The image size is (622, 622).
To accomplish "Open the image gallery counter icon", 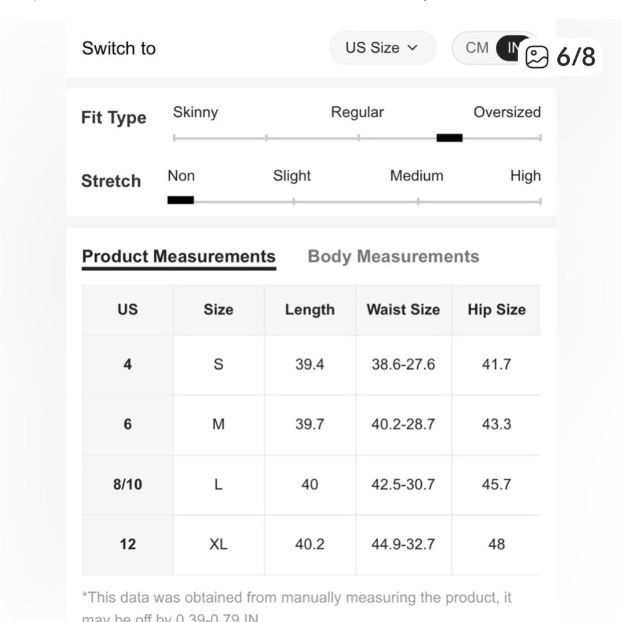I will (537, 57).
